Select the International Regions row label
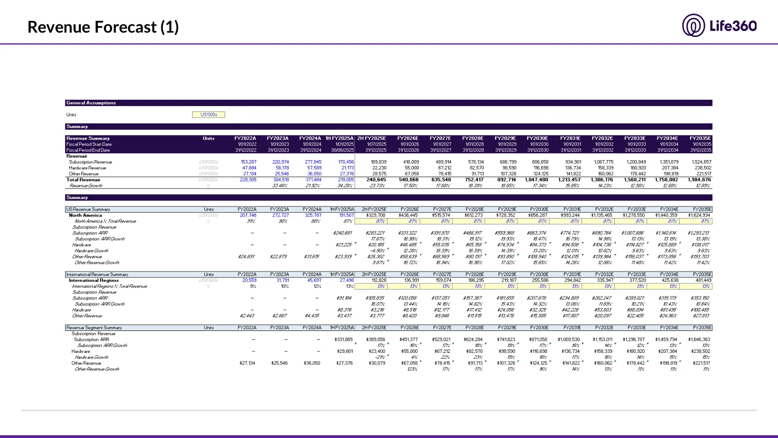The image size is (778, 438). coord(94,280)
